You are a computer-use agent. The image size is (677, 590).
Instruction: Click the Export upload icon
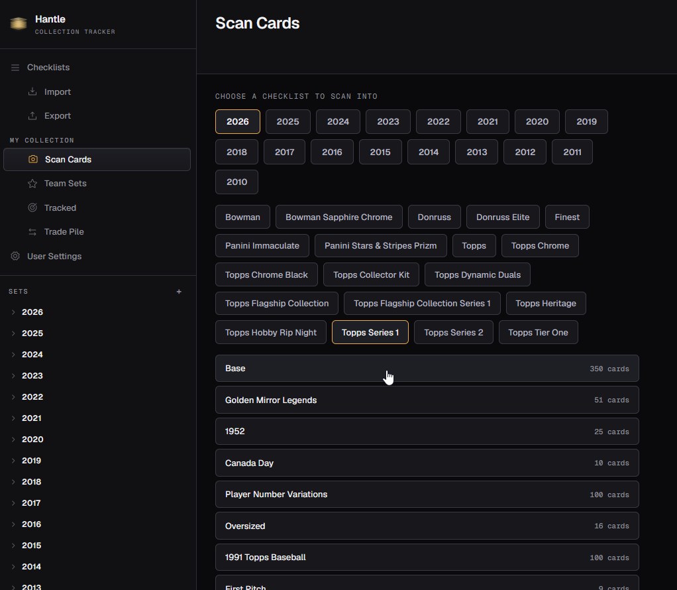(x=32, y=116)
